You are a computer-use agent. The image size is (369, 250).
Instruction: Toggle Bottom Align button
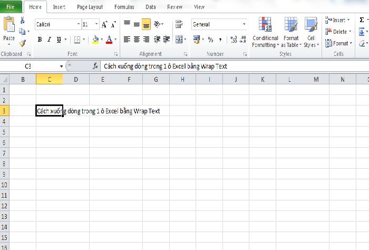click(146, 24)
